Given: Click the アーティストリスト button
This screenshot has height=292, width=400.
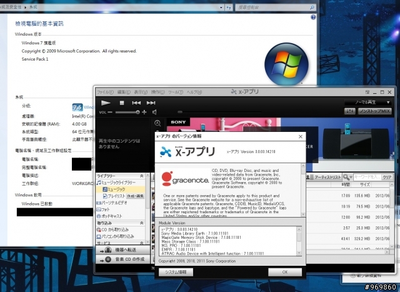Looking at the screenshot, I should [x=324, y=177].
